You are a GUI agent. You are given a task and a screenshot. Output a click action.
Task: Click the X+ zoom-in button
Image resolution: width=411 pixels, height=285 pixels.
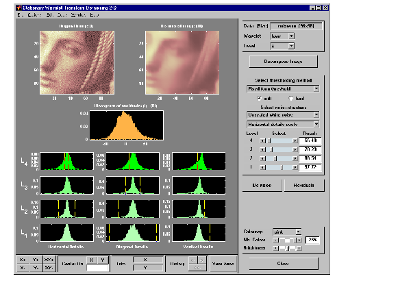click(22, 260)
